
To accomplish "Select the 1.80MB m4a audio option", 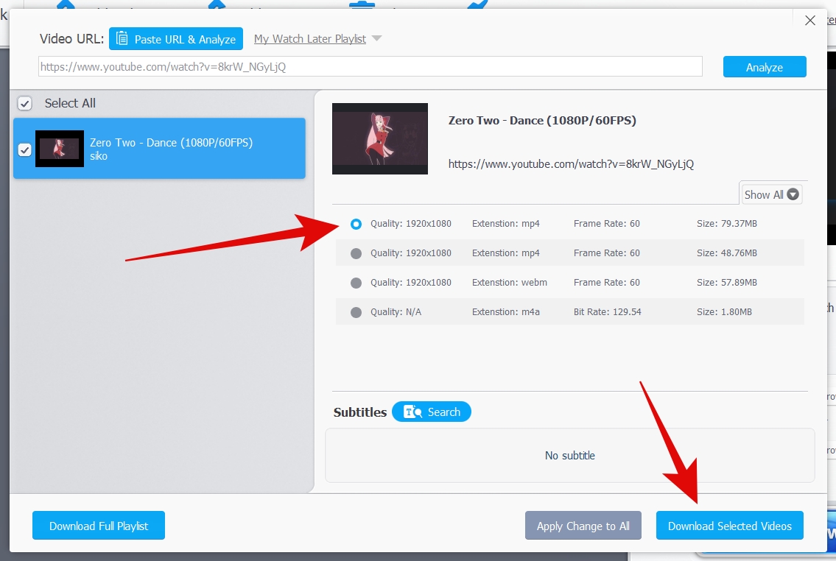I will click(356, 312).
